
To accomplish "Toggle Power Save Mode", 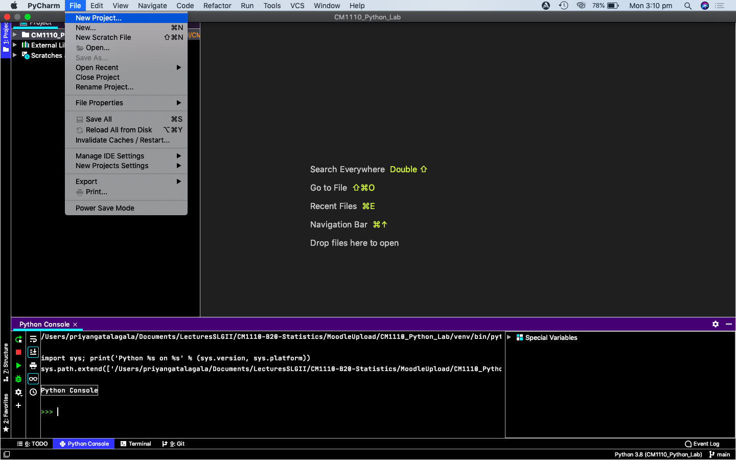I will point(126,208).
